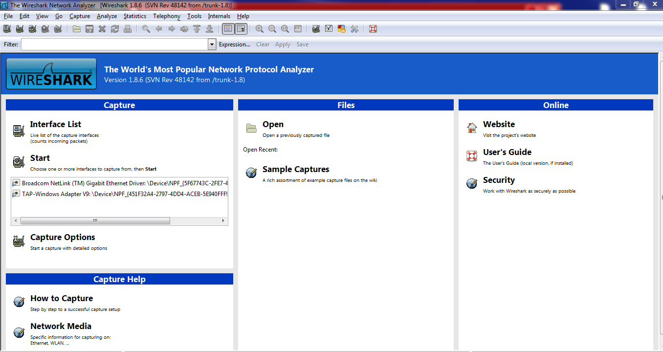
Task: Open the Sample Captures link
Action: (296, 169)
